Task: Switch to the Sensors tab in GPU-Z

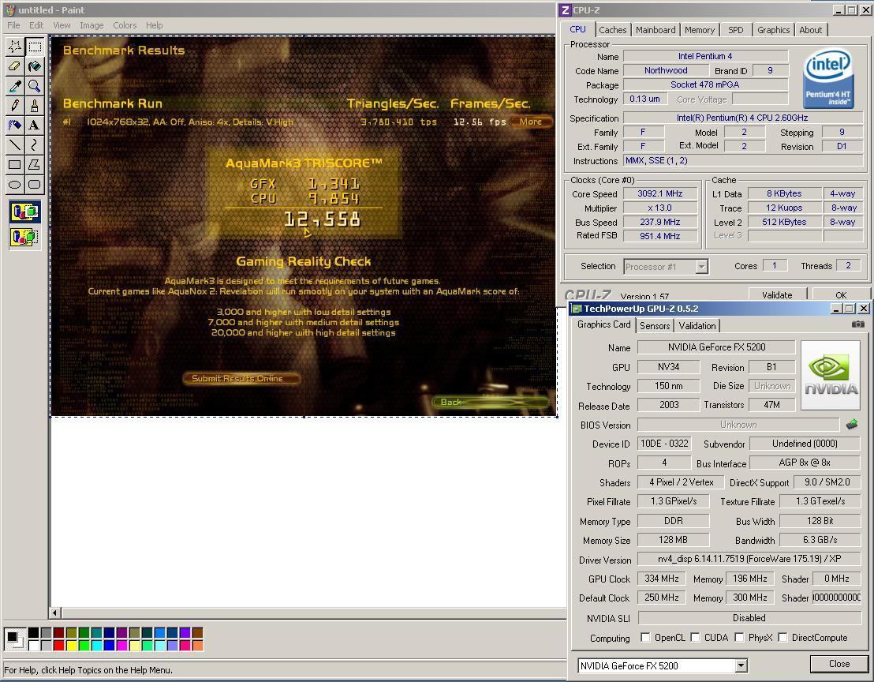Action: [655, 326]
